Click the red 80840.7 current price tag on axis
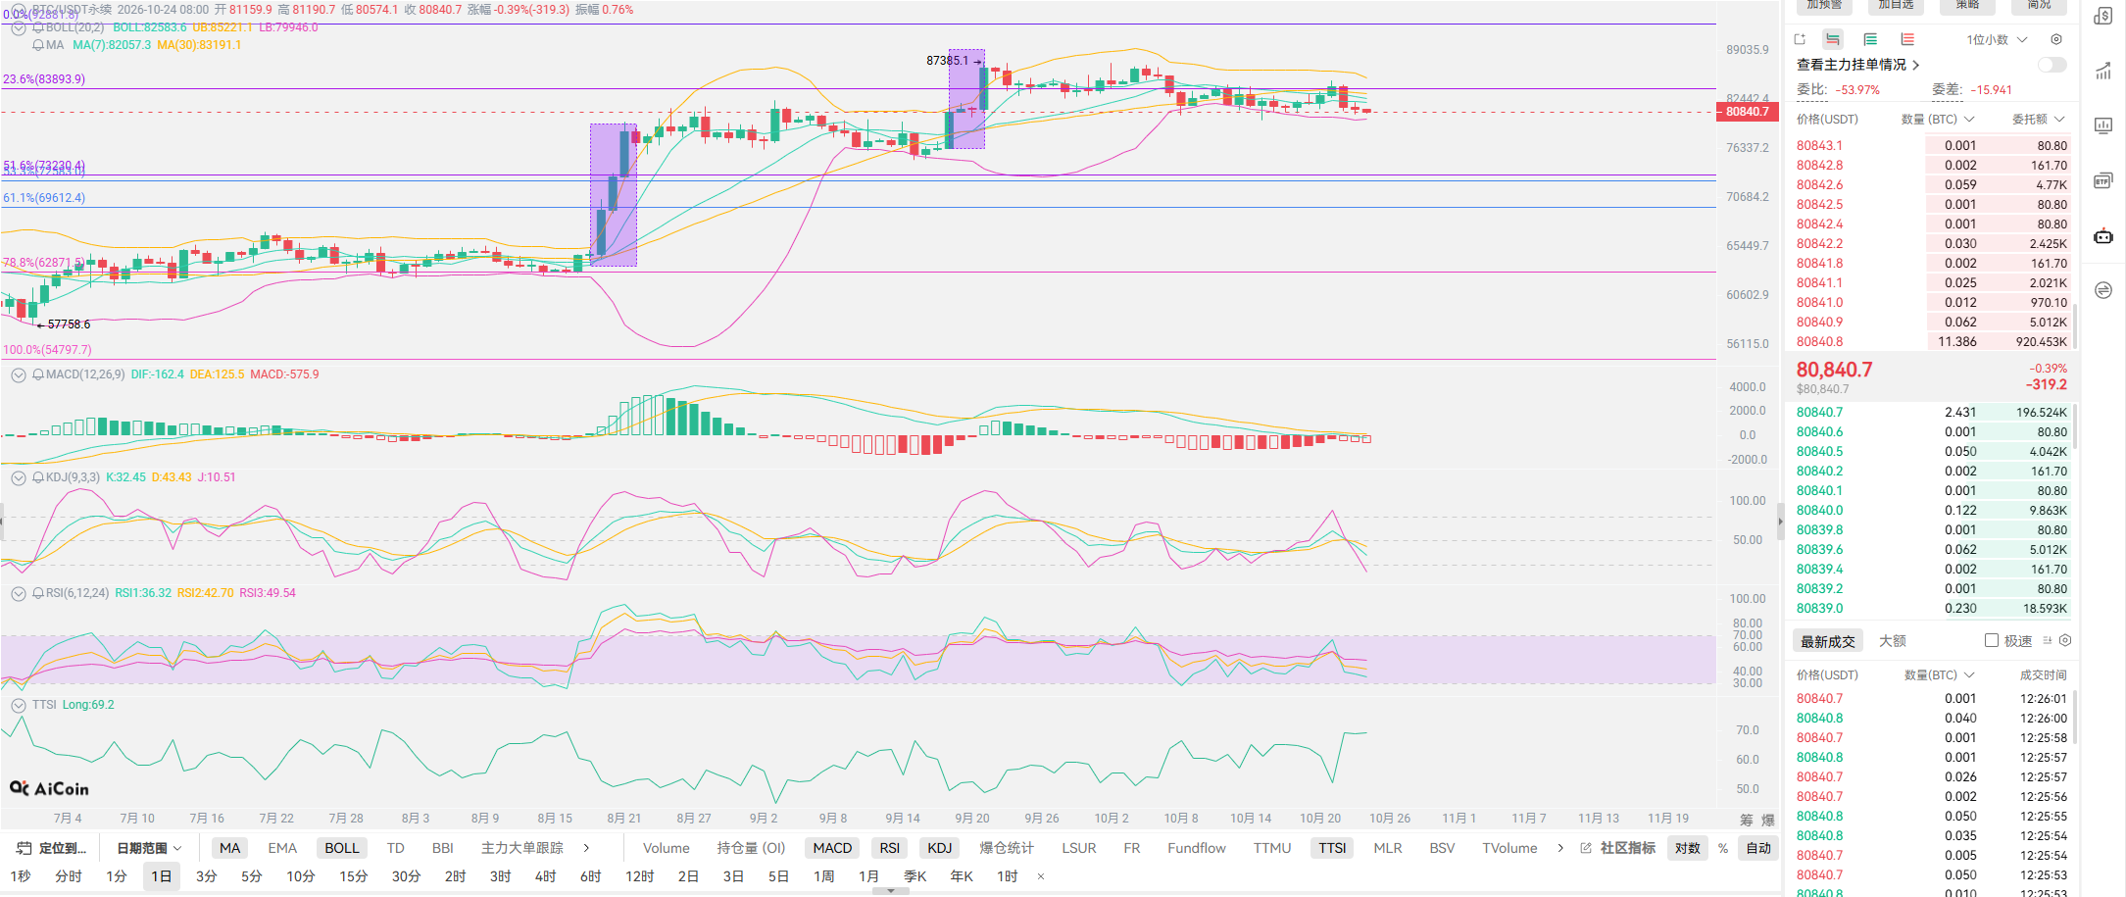2126x897 pixels. [1748, 112]
